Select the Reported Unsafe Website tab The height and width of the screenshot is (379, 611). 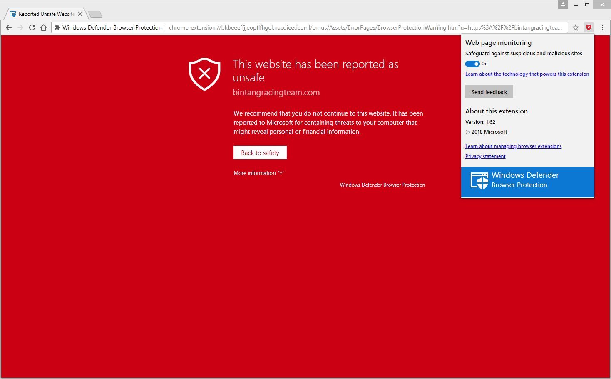(46, 14)
